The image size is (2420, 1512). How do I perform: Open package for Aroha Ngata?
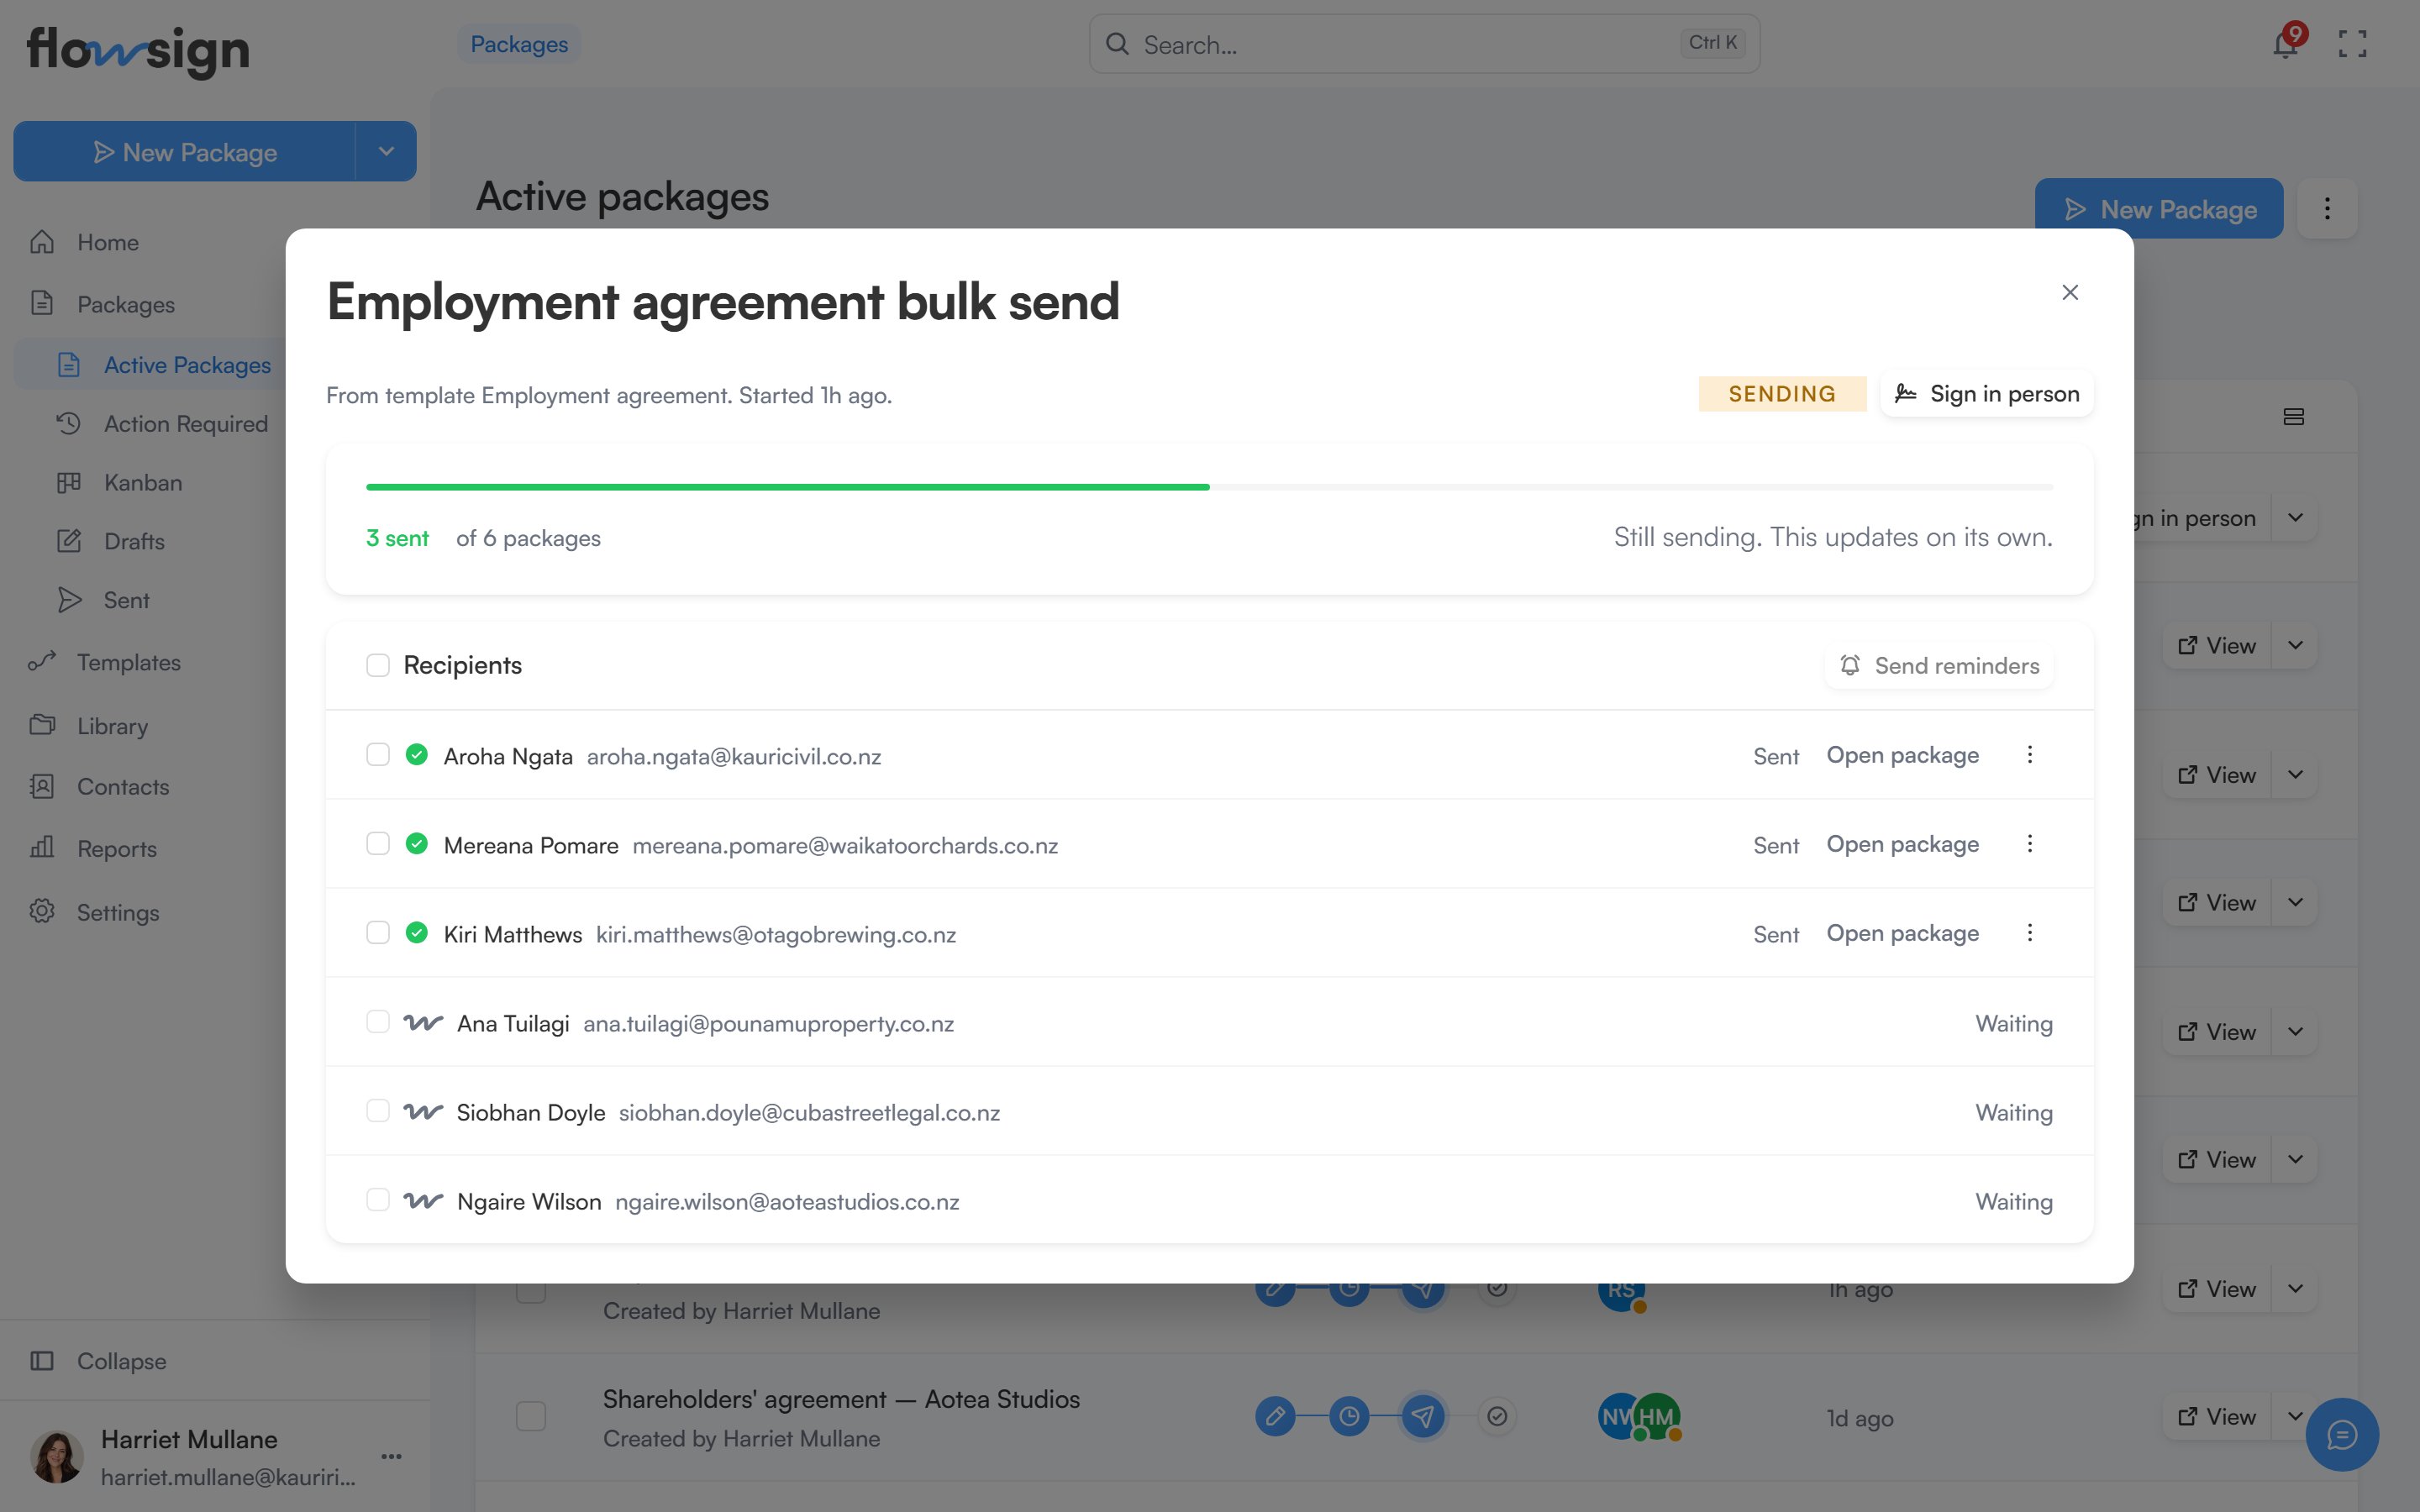[1902, 755]
